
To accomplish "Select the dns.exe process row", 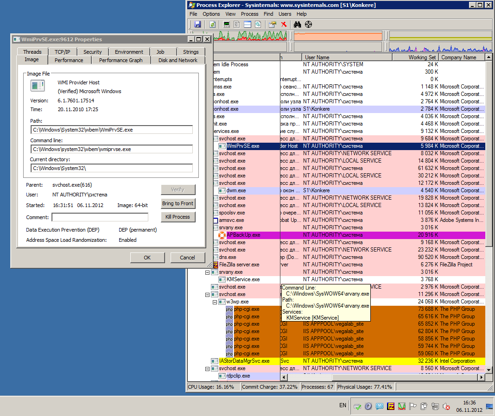I will 350,257.
